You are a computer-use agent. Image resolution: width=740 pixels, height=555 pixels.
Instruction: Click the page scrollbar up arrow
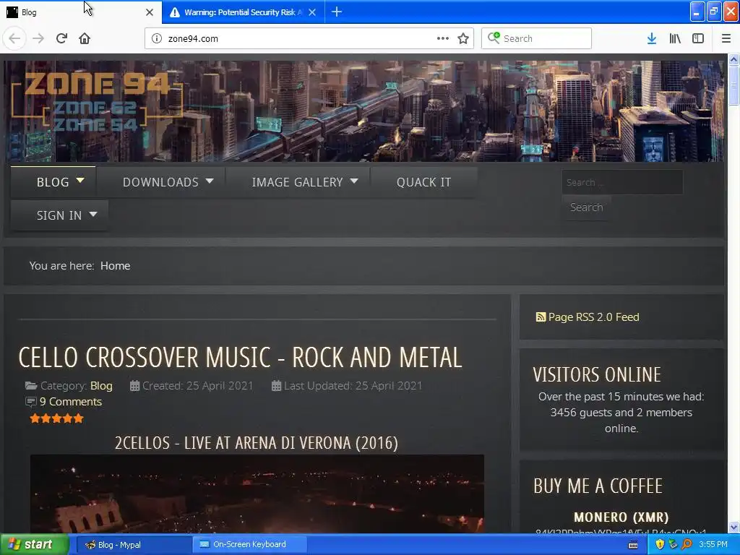[x=734, y=59]
